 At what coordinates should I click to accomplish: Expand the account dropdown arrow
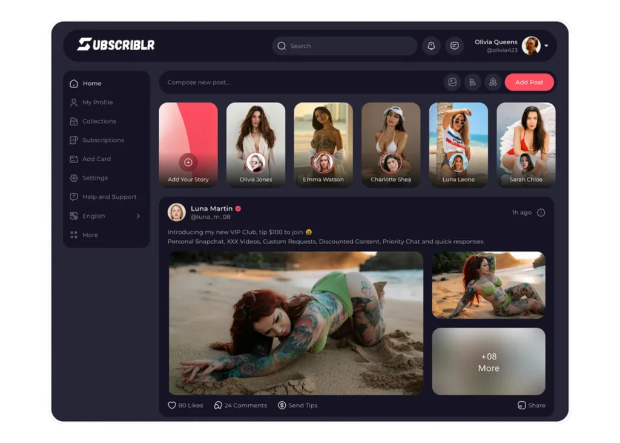point(546,46)
